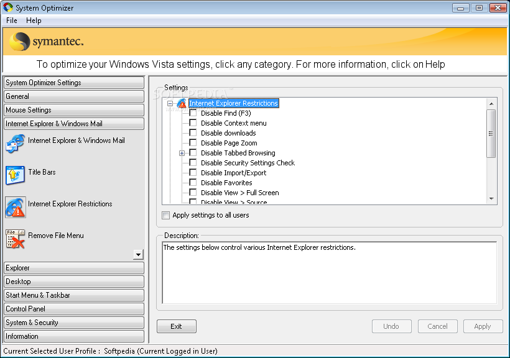Check Disable Tabbed Browsing box

coord(193,152)
